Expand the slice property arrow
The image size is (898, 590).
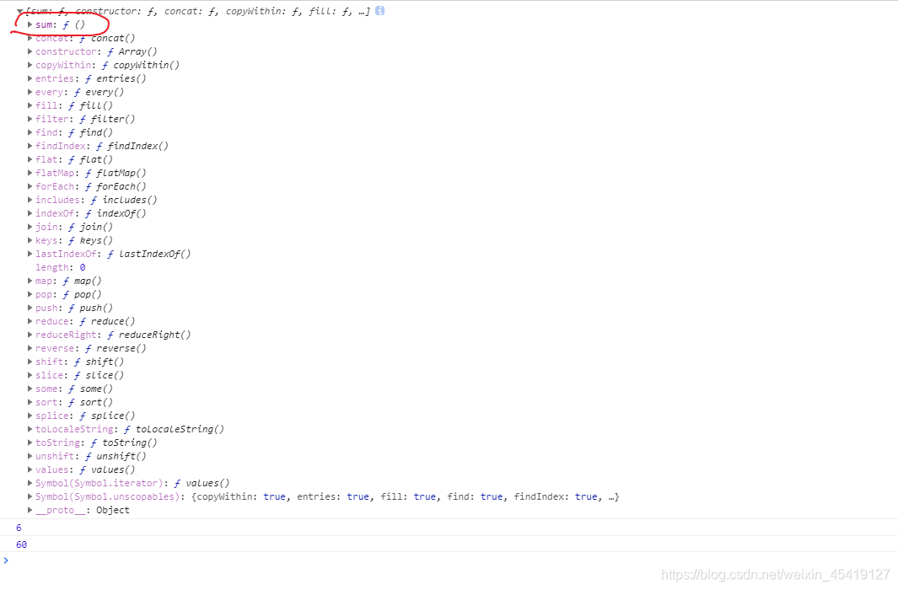(x=30, y=375)
